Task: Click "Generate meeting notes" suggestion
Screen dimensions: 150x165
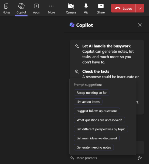Action: 94,148
